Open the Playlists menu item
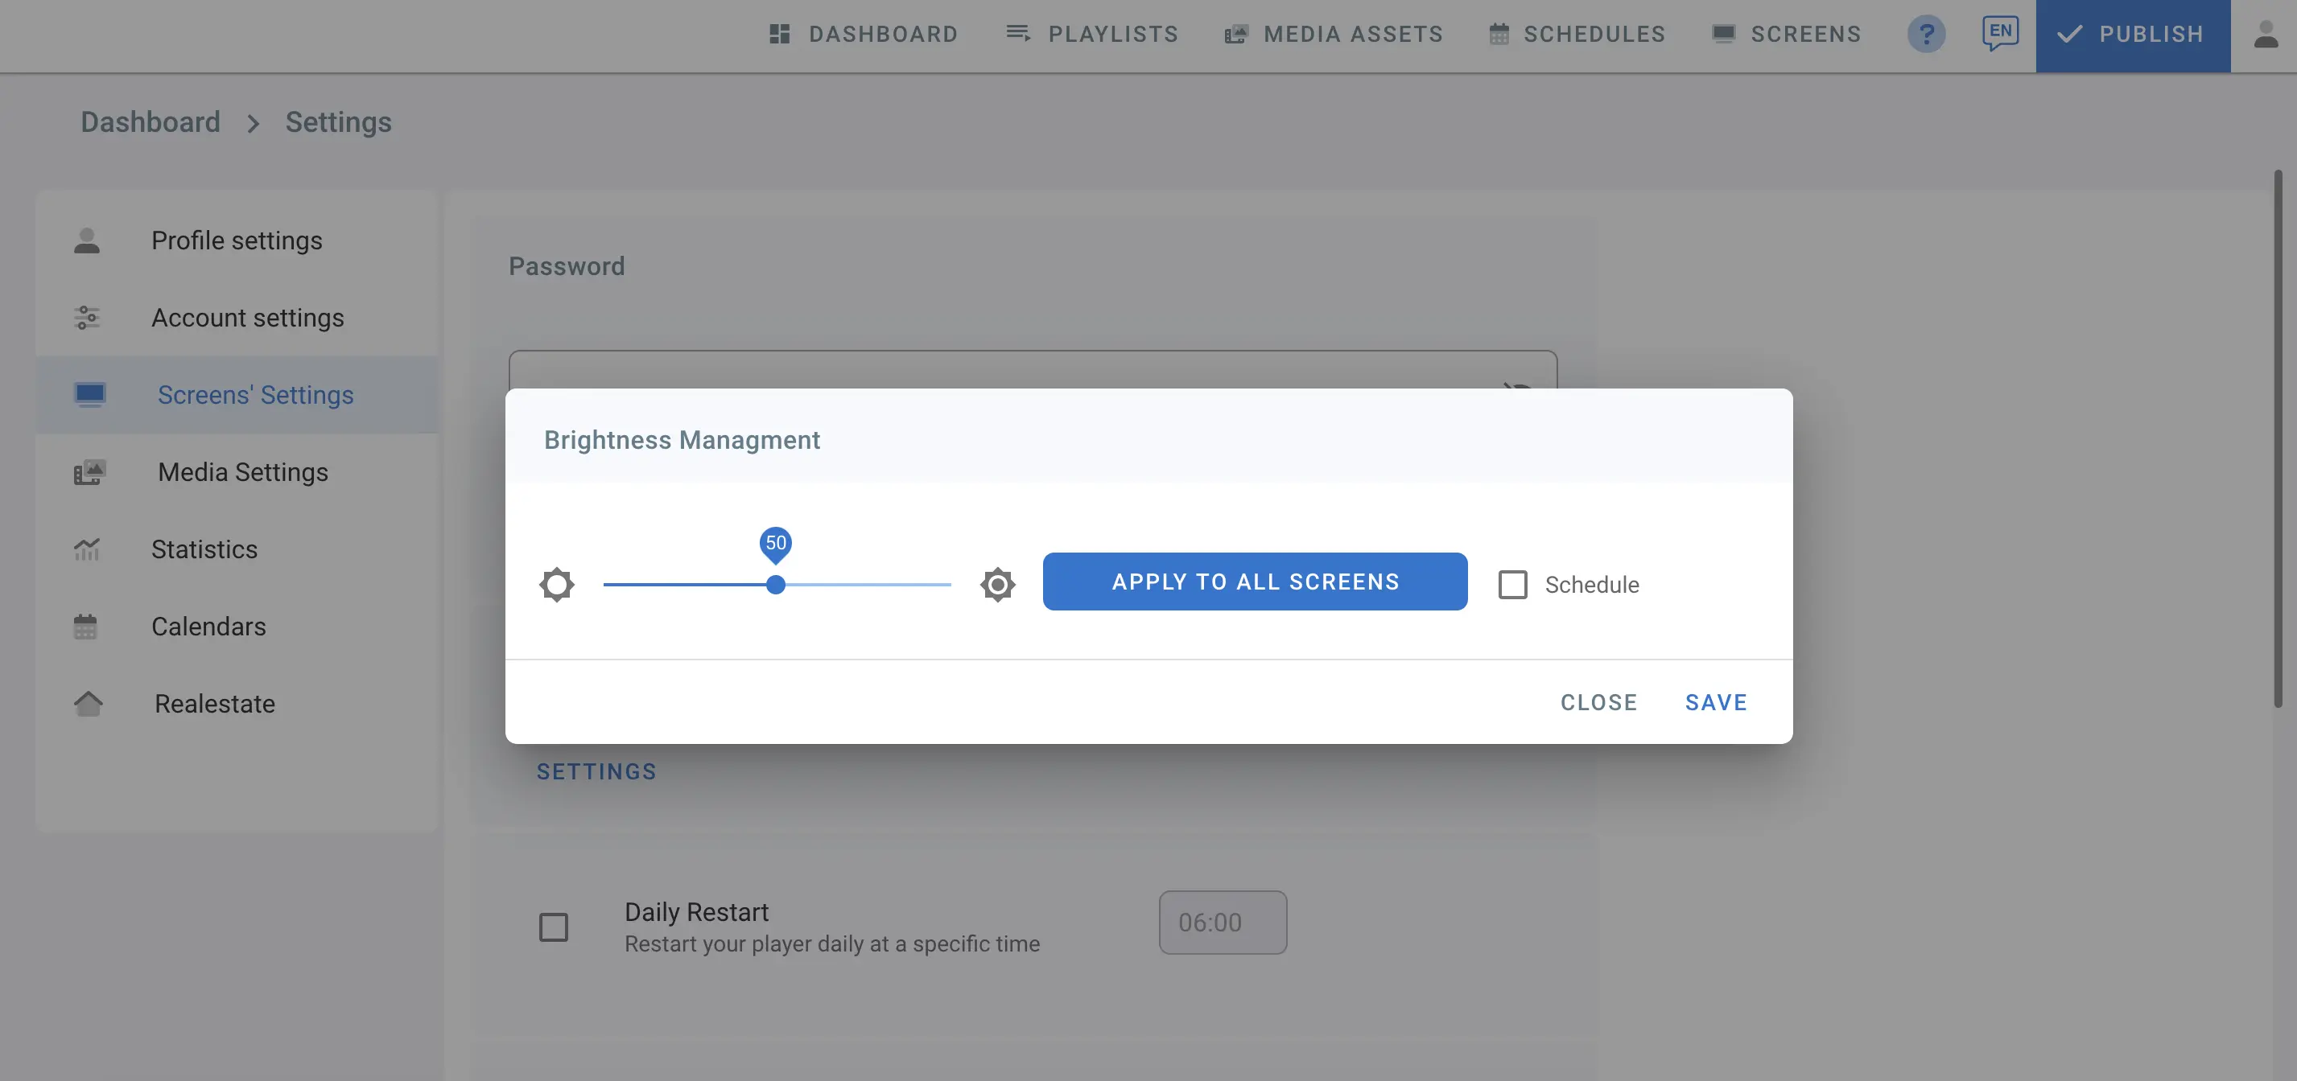 pyautogui.click(x=1091, y=35)
